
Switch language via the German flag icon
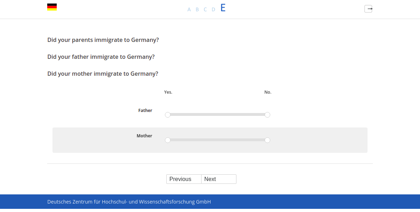(52, 7)
